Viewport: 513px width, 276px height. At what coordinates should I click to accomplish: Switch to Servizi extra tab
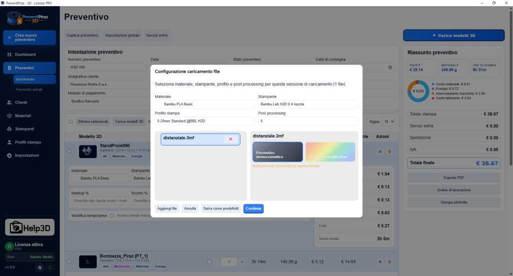click(x=157, y=36)
